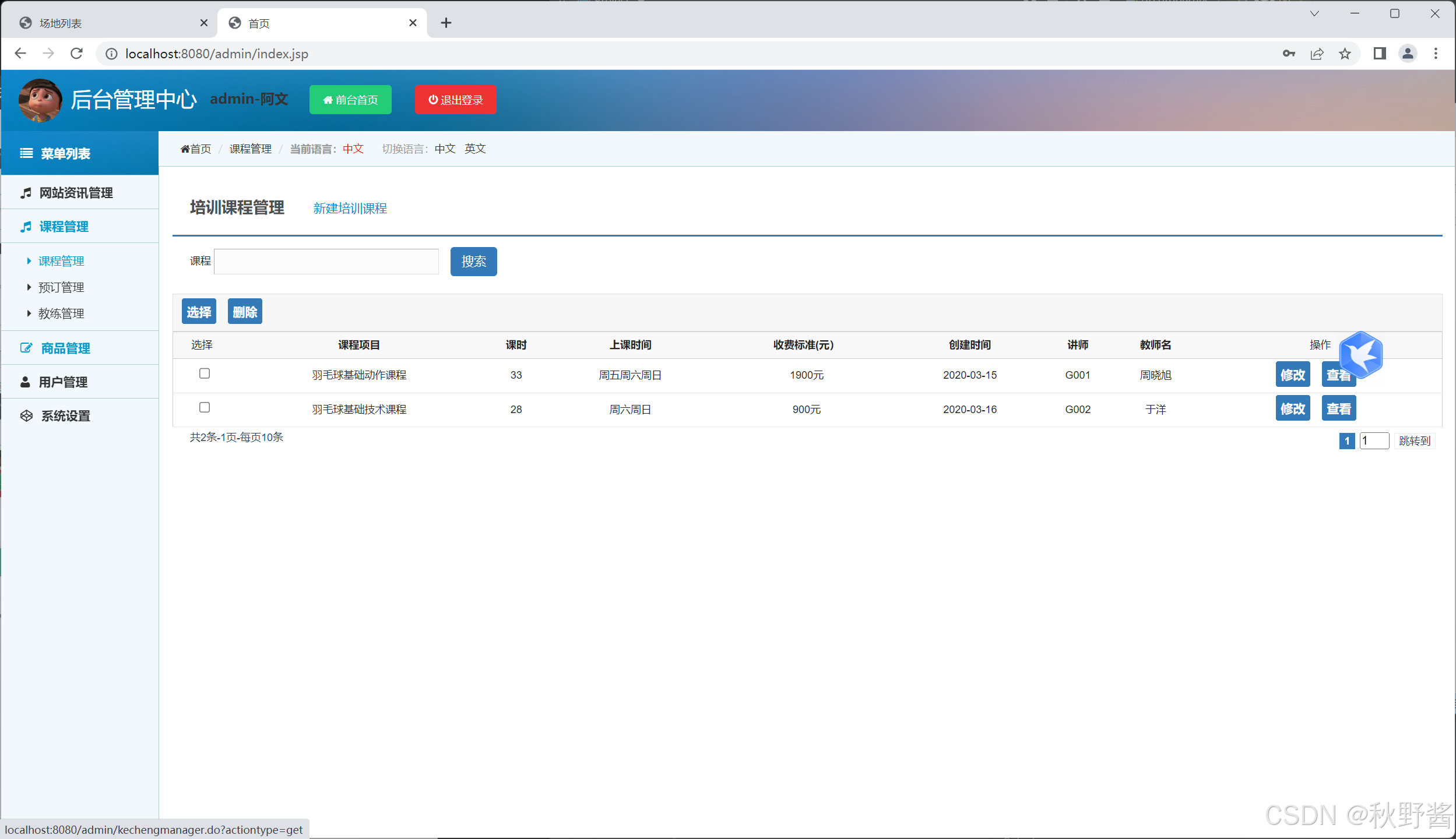Open Chrome three-dot menu
Image resolution: width=1456 pixels, height=839 pixels.
[1436, 54]
